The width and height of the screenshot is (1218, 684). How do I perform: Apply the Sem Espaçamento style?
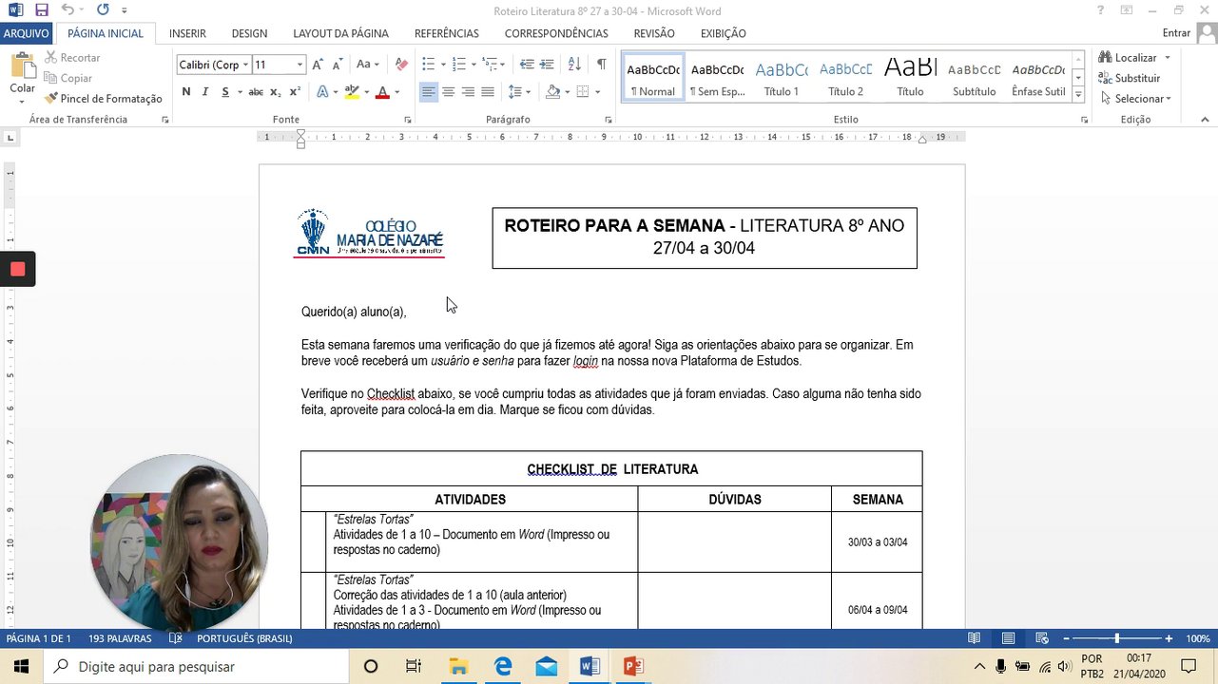[x=717, y=79]
